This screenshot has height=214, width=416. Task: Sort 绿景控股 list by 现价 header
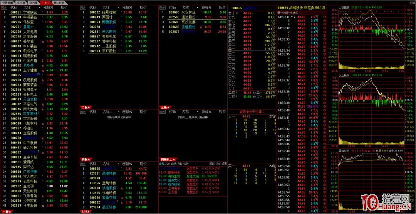click(x=143, y=7)
